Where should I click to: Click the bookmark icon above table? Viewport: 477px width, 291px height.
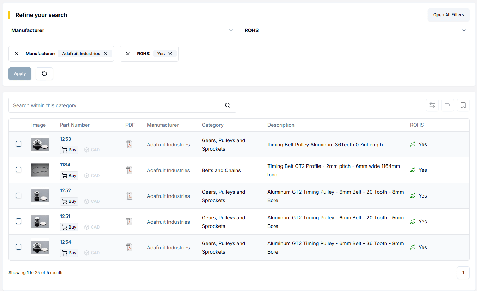click(463, 105)
